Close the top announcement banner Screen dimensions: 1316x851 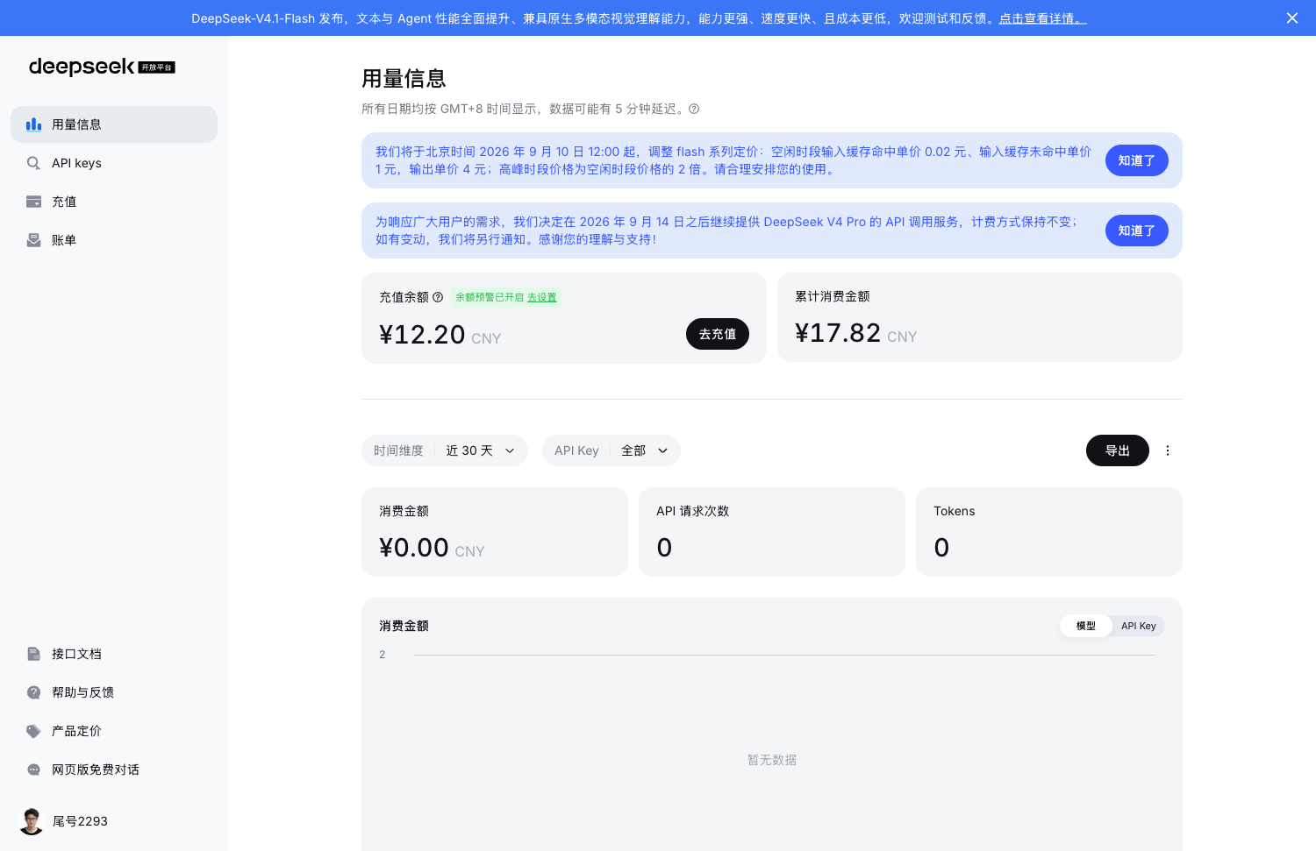click(x=1292, y=18)
